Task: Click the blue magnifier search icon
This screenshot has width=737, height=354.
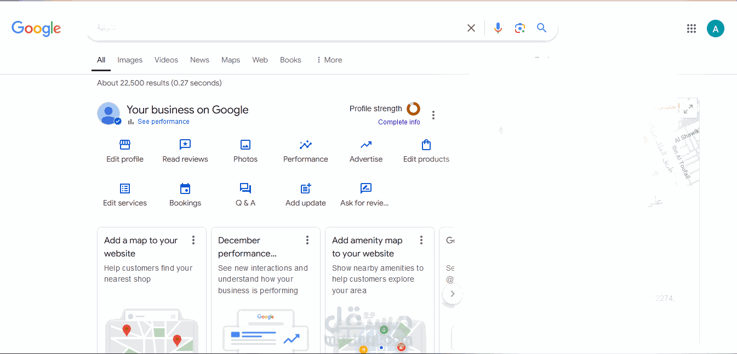Action: pyautogui.click(x=541, y=28)
